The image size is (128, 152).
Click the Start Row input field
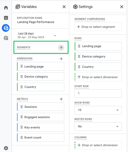coord(98,93)
